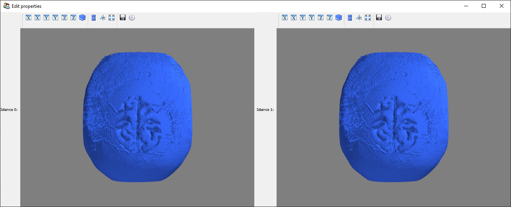Close the Edit properties window
The image size is (511, 207).
point(502,6)
